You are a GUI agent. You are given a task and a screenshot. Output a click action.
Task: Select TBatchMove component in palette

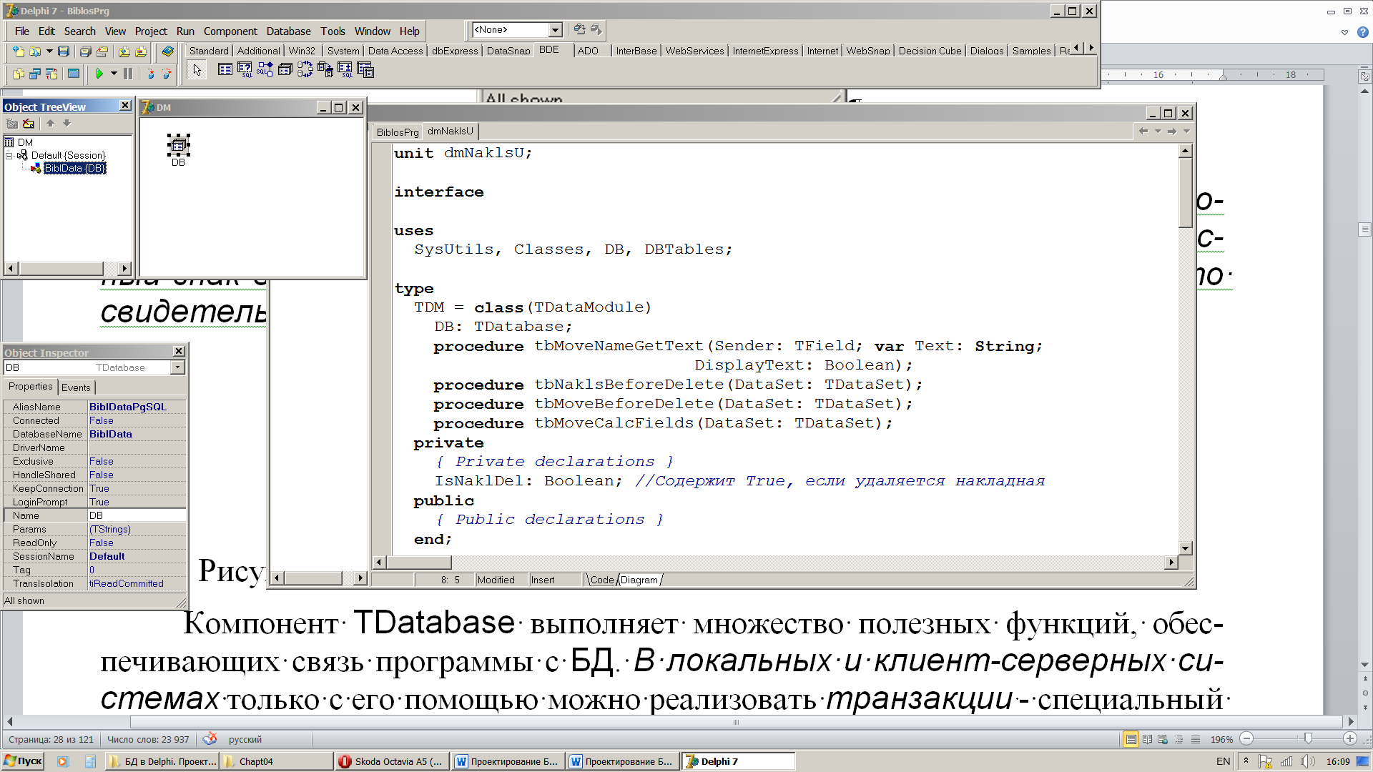click(x=325, y=69)
